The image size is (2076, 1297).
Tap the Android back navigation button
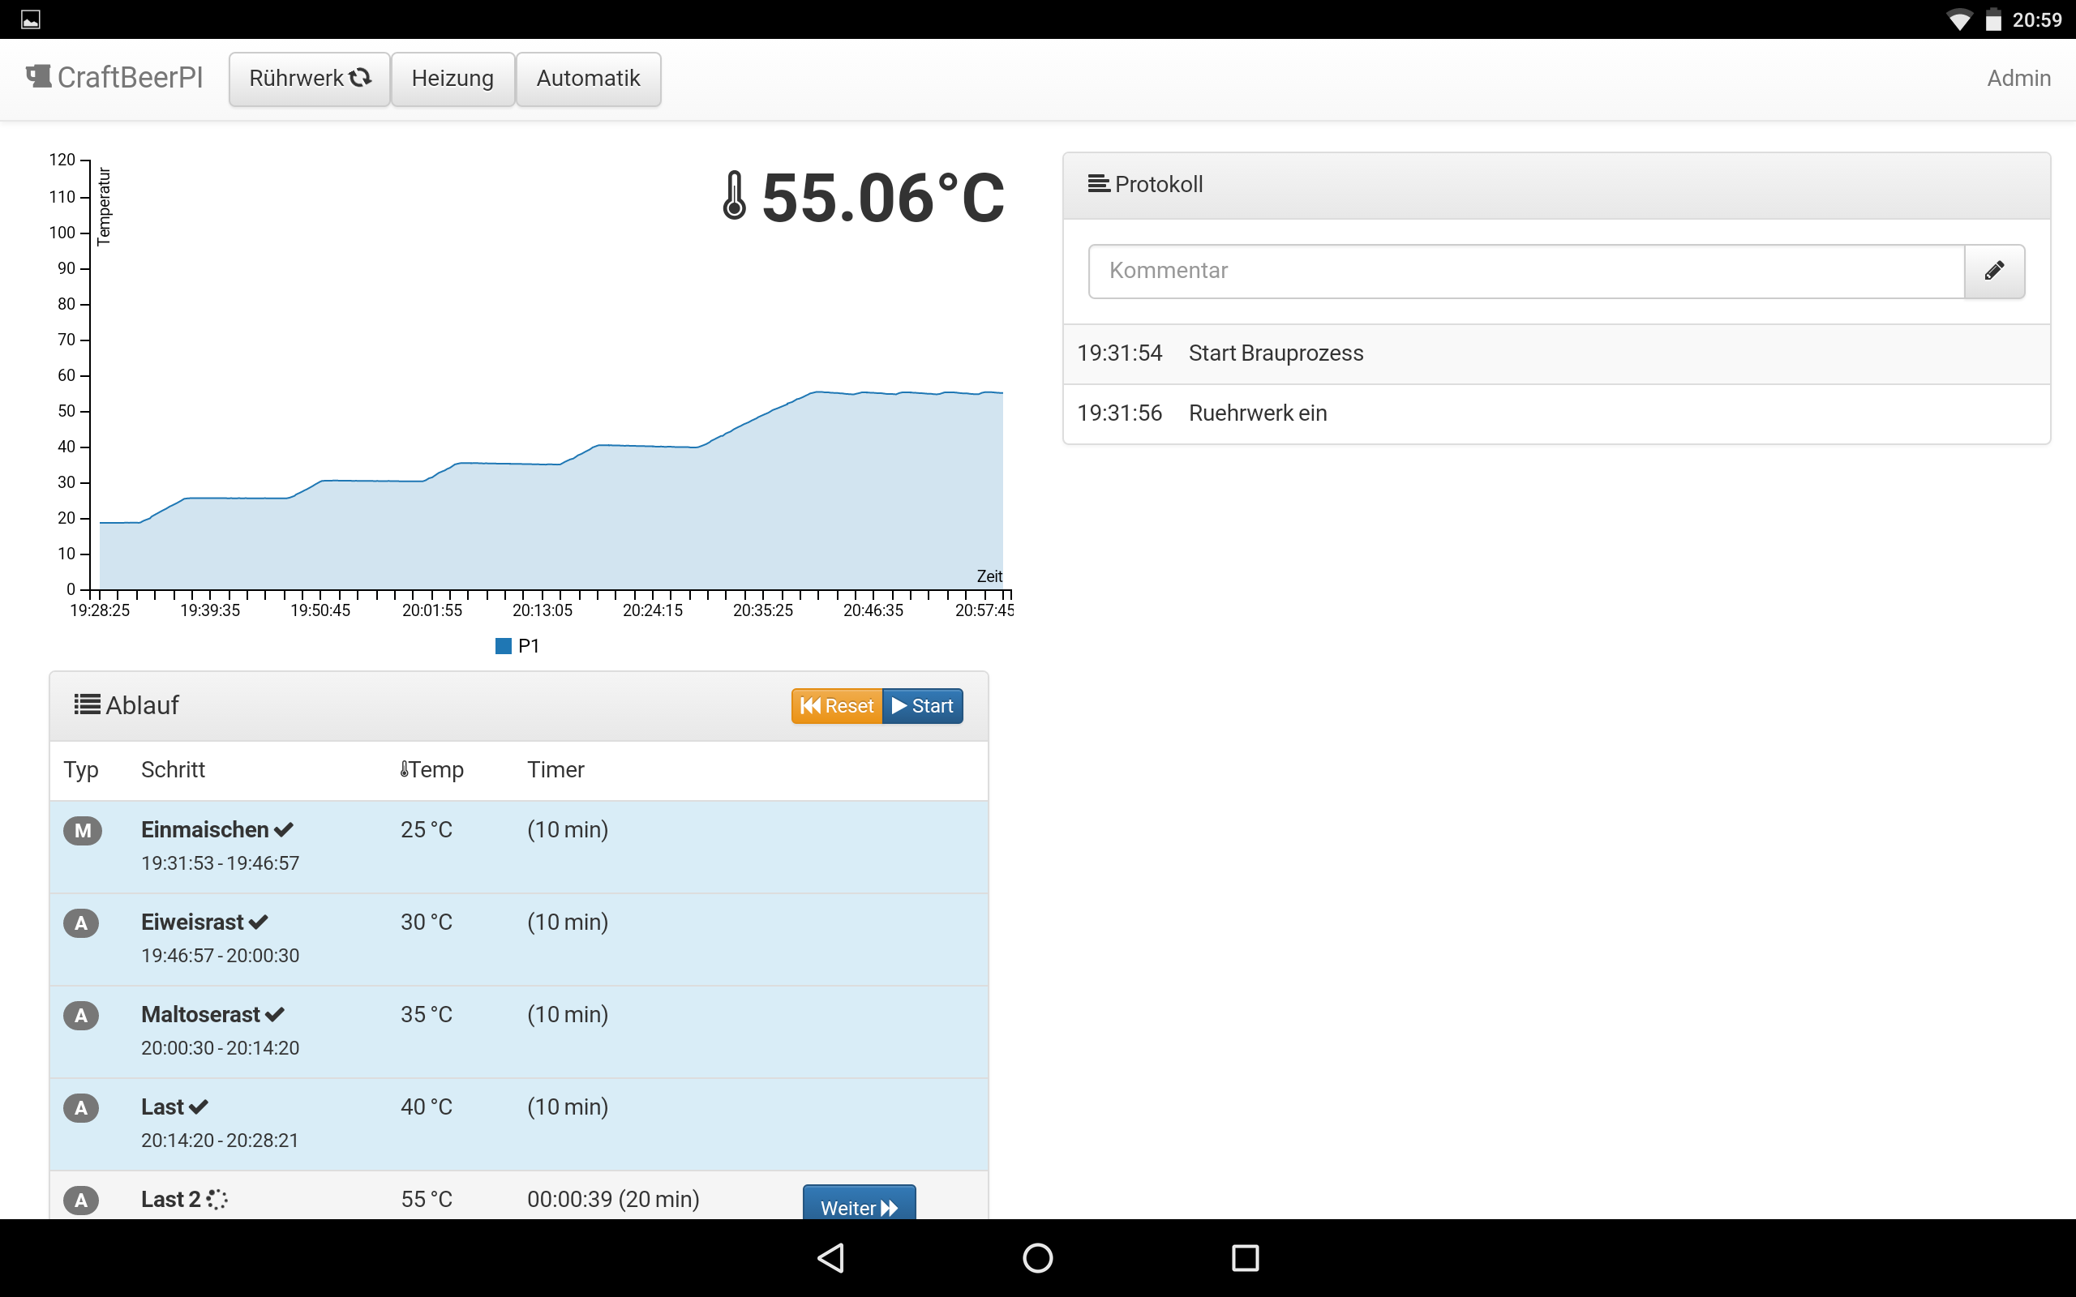coord(830,1257)
